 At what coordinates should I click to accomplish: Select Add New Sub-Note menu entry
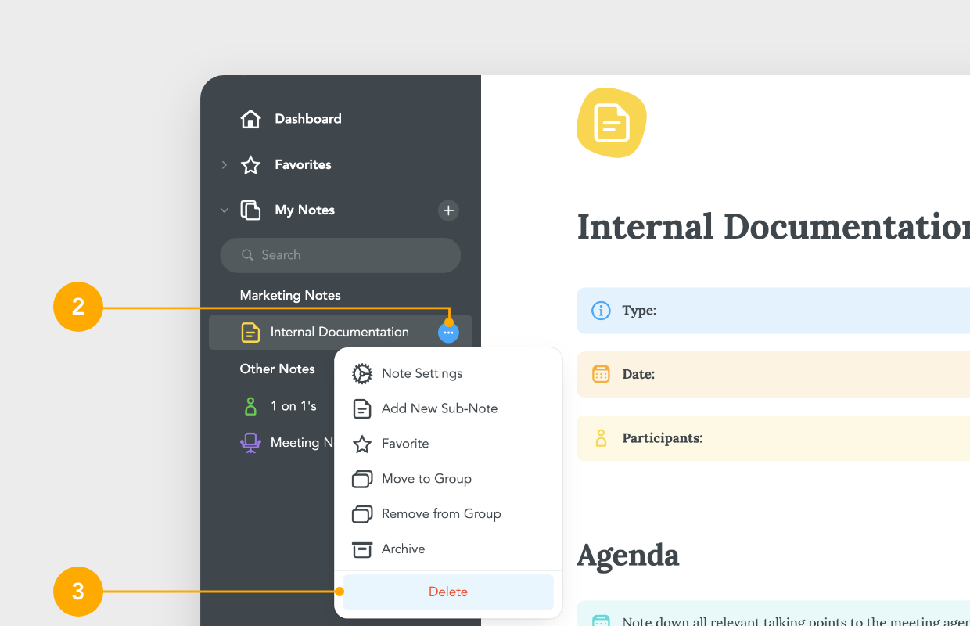448,408
